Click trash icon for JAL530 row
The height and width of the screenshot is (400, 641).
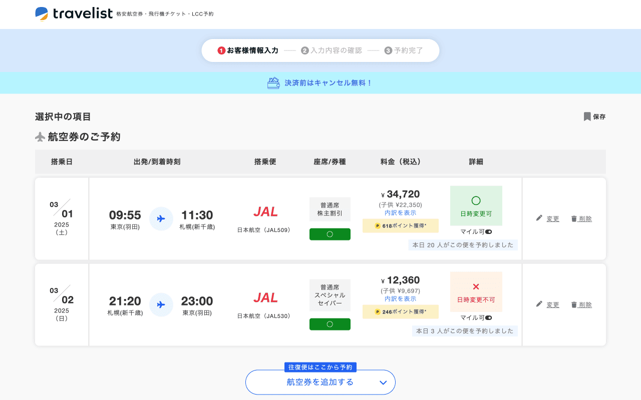(x=574, y=304)
